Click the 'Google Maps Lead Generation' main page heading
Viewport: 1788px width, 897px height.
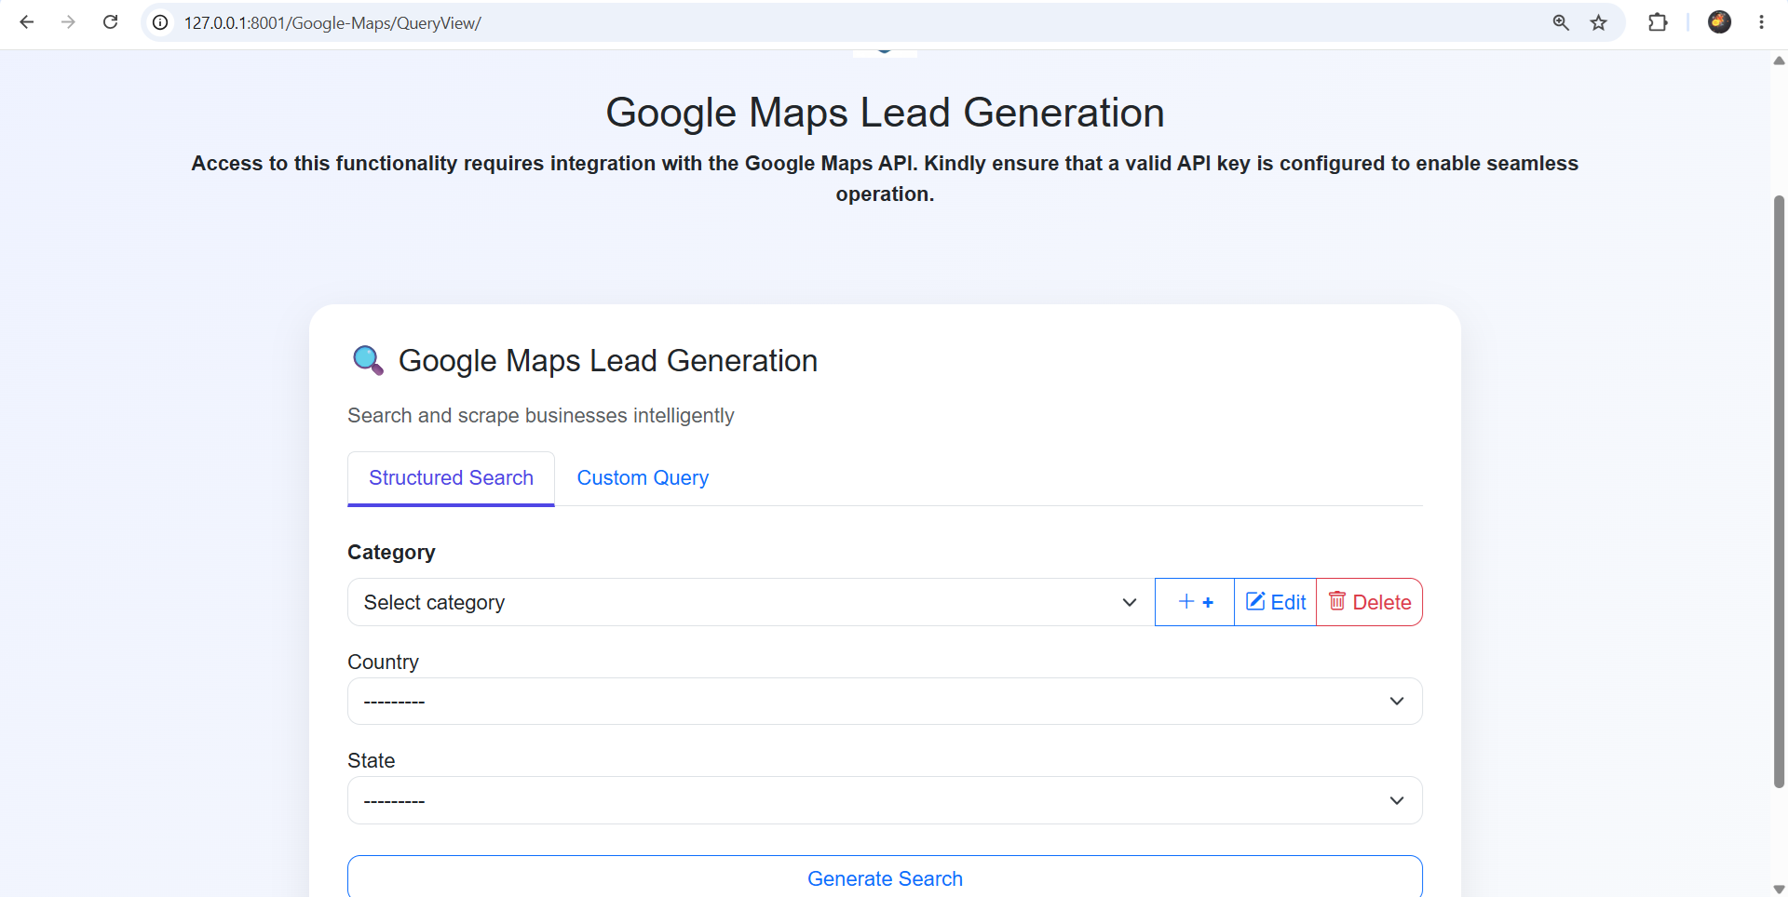point(885,113)
